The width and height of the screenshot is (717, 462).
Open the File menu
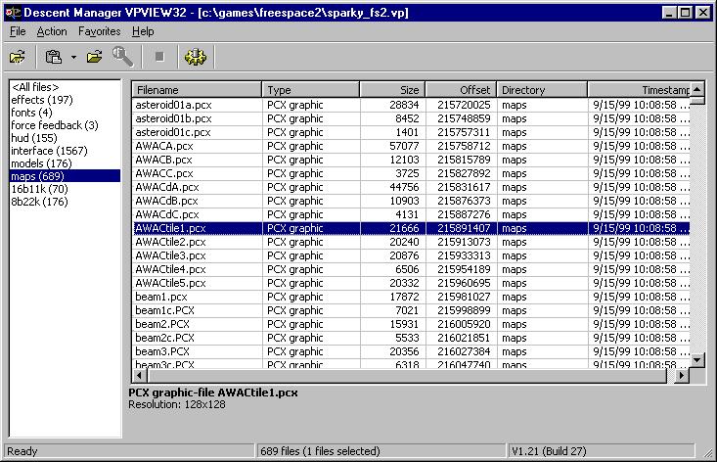(x=18, y=31)
